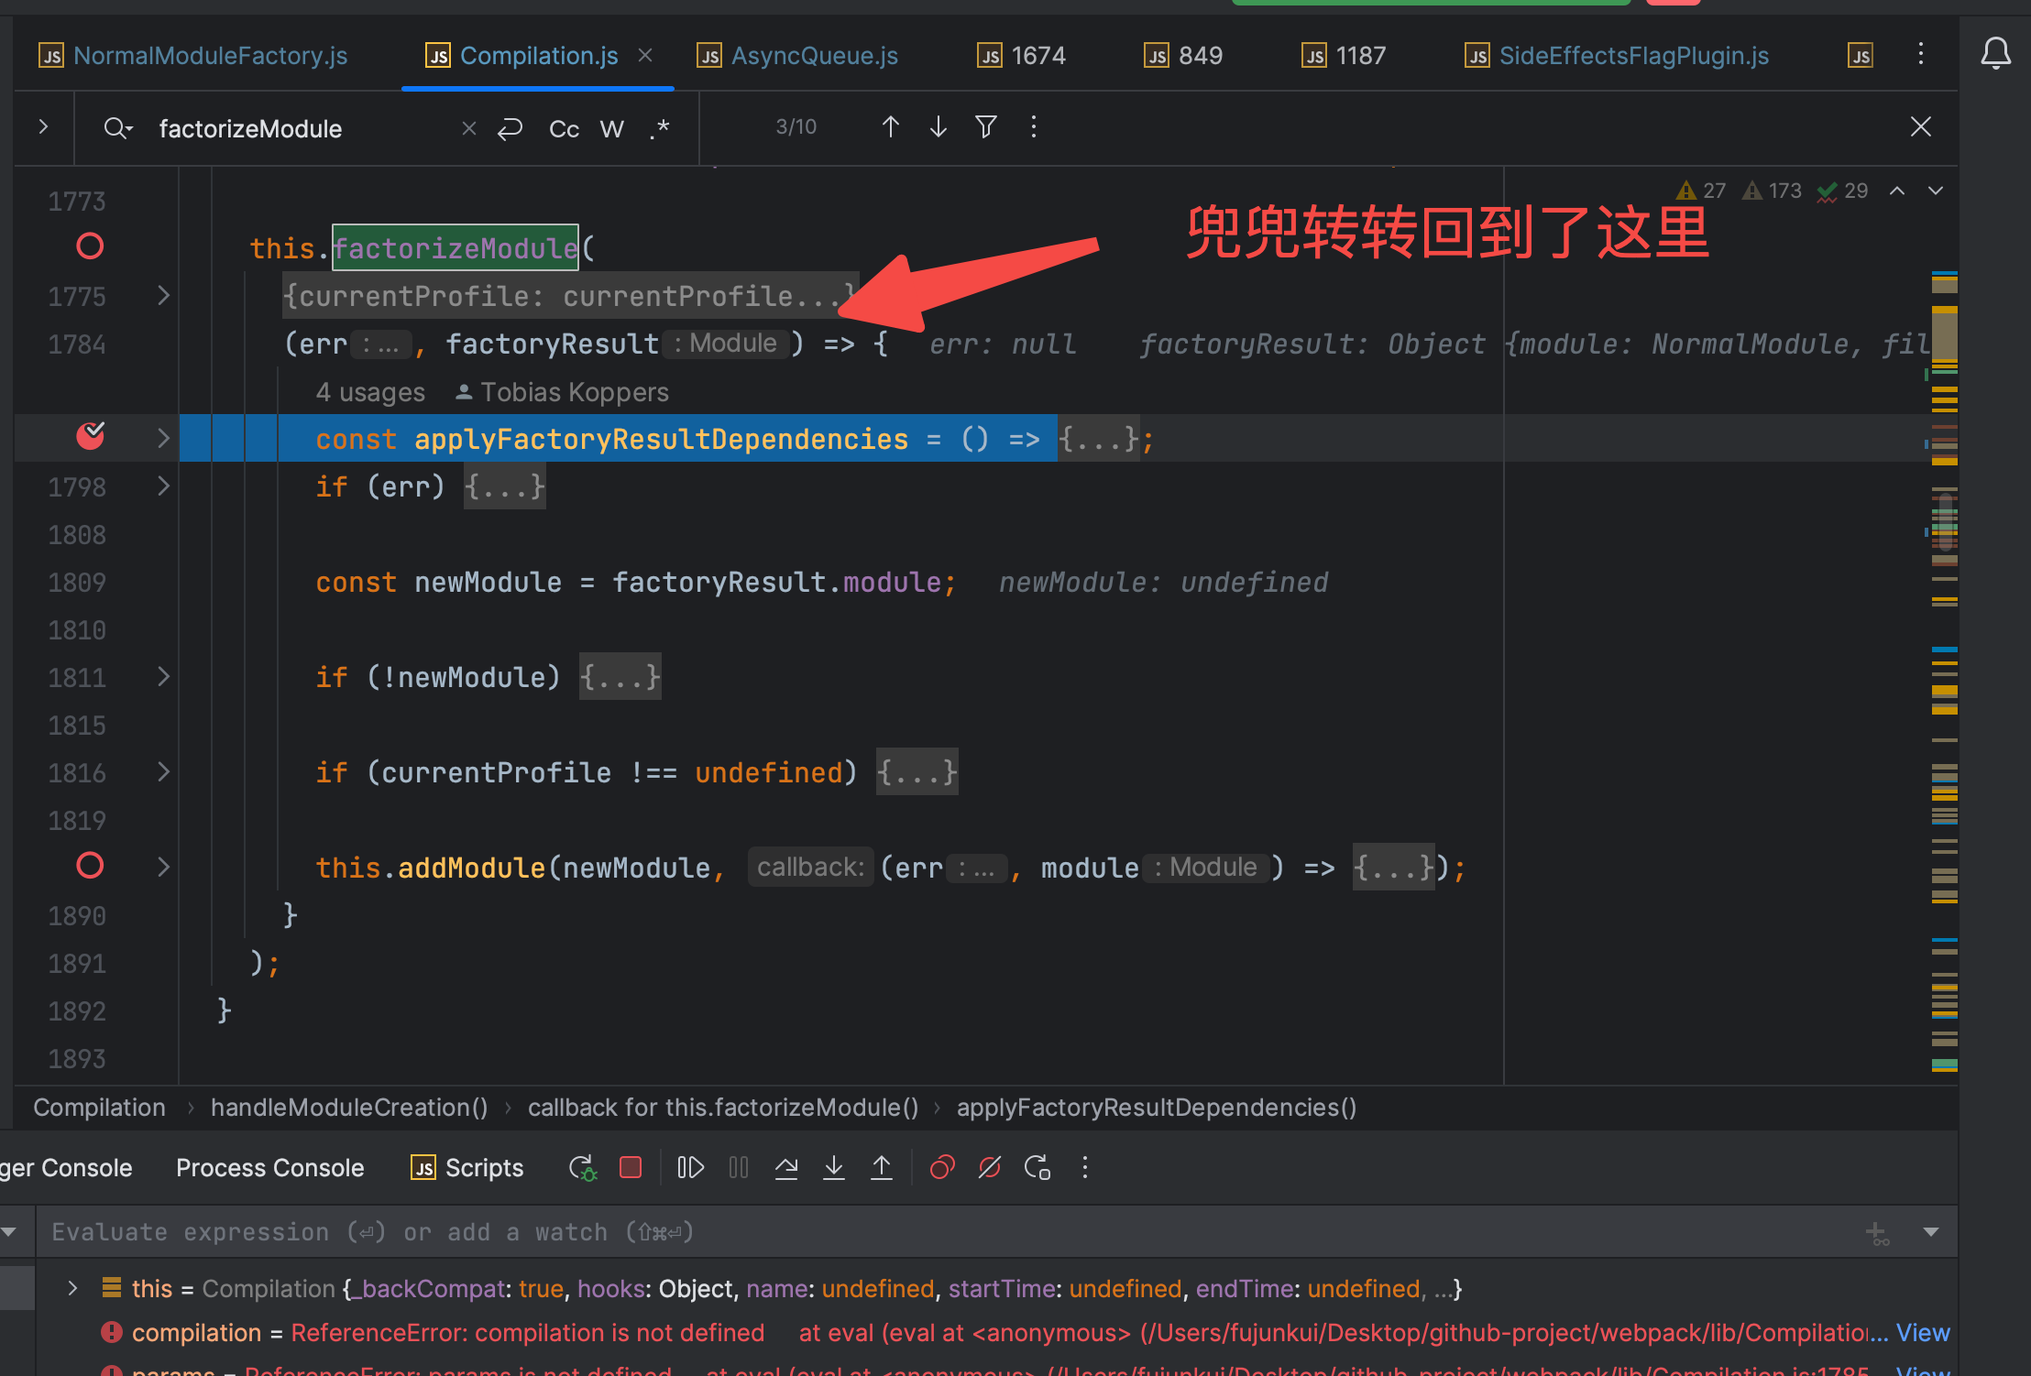Click the Step Out up-arrow icon

pyautogui.click(x=881, y=1167)
